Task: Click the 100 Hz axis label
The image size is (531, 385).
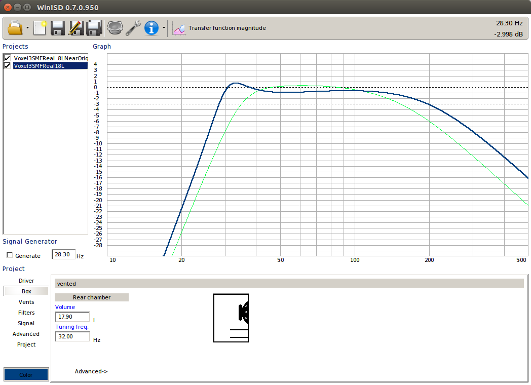Action: pyautogui.click(x=355, y=260)
